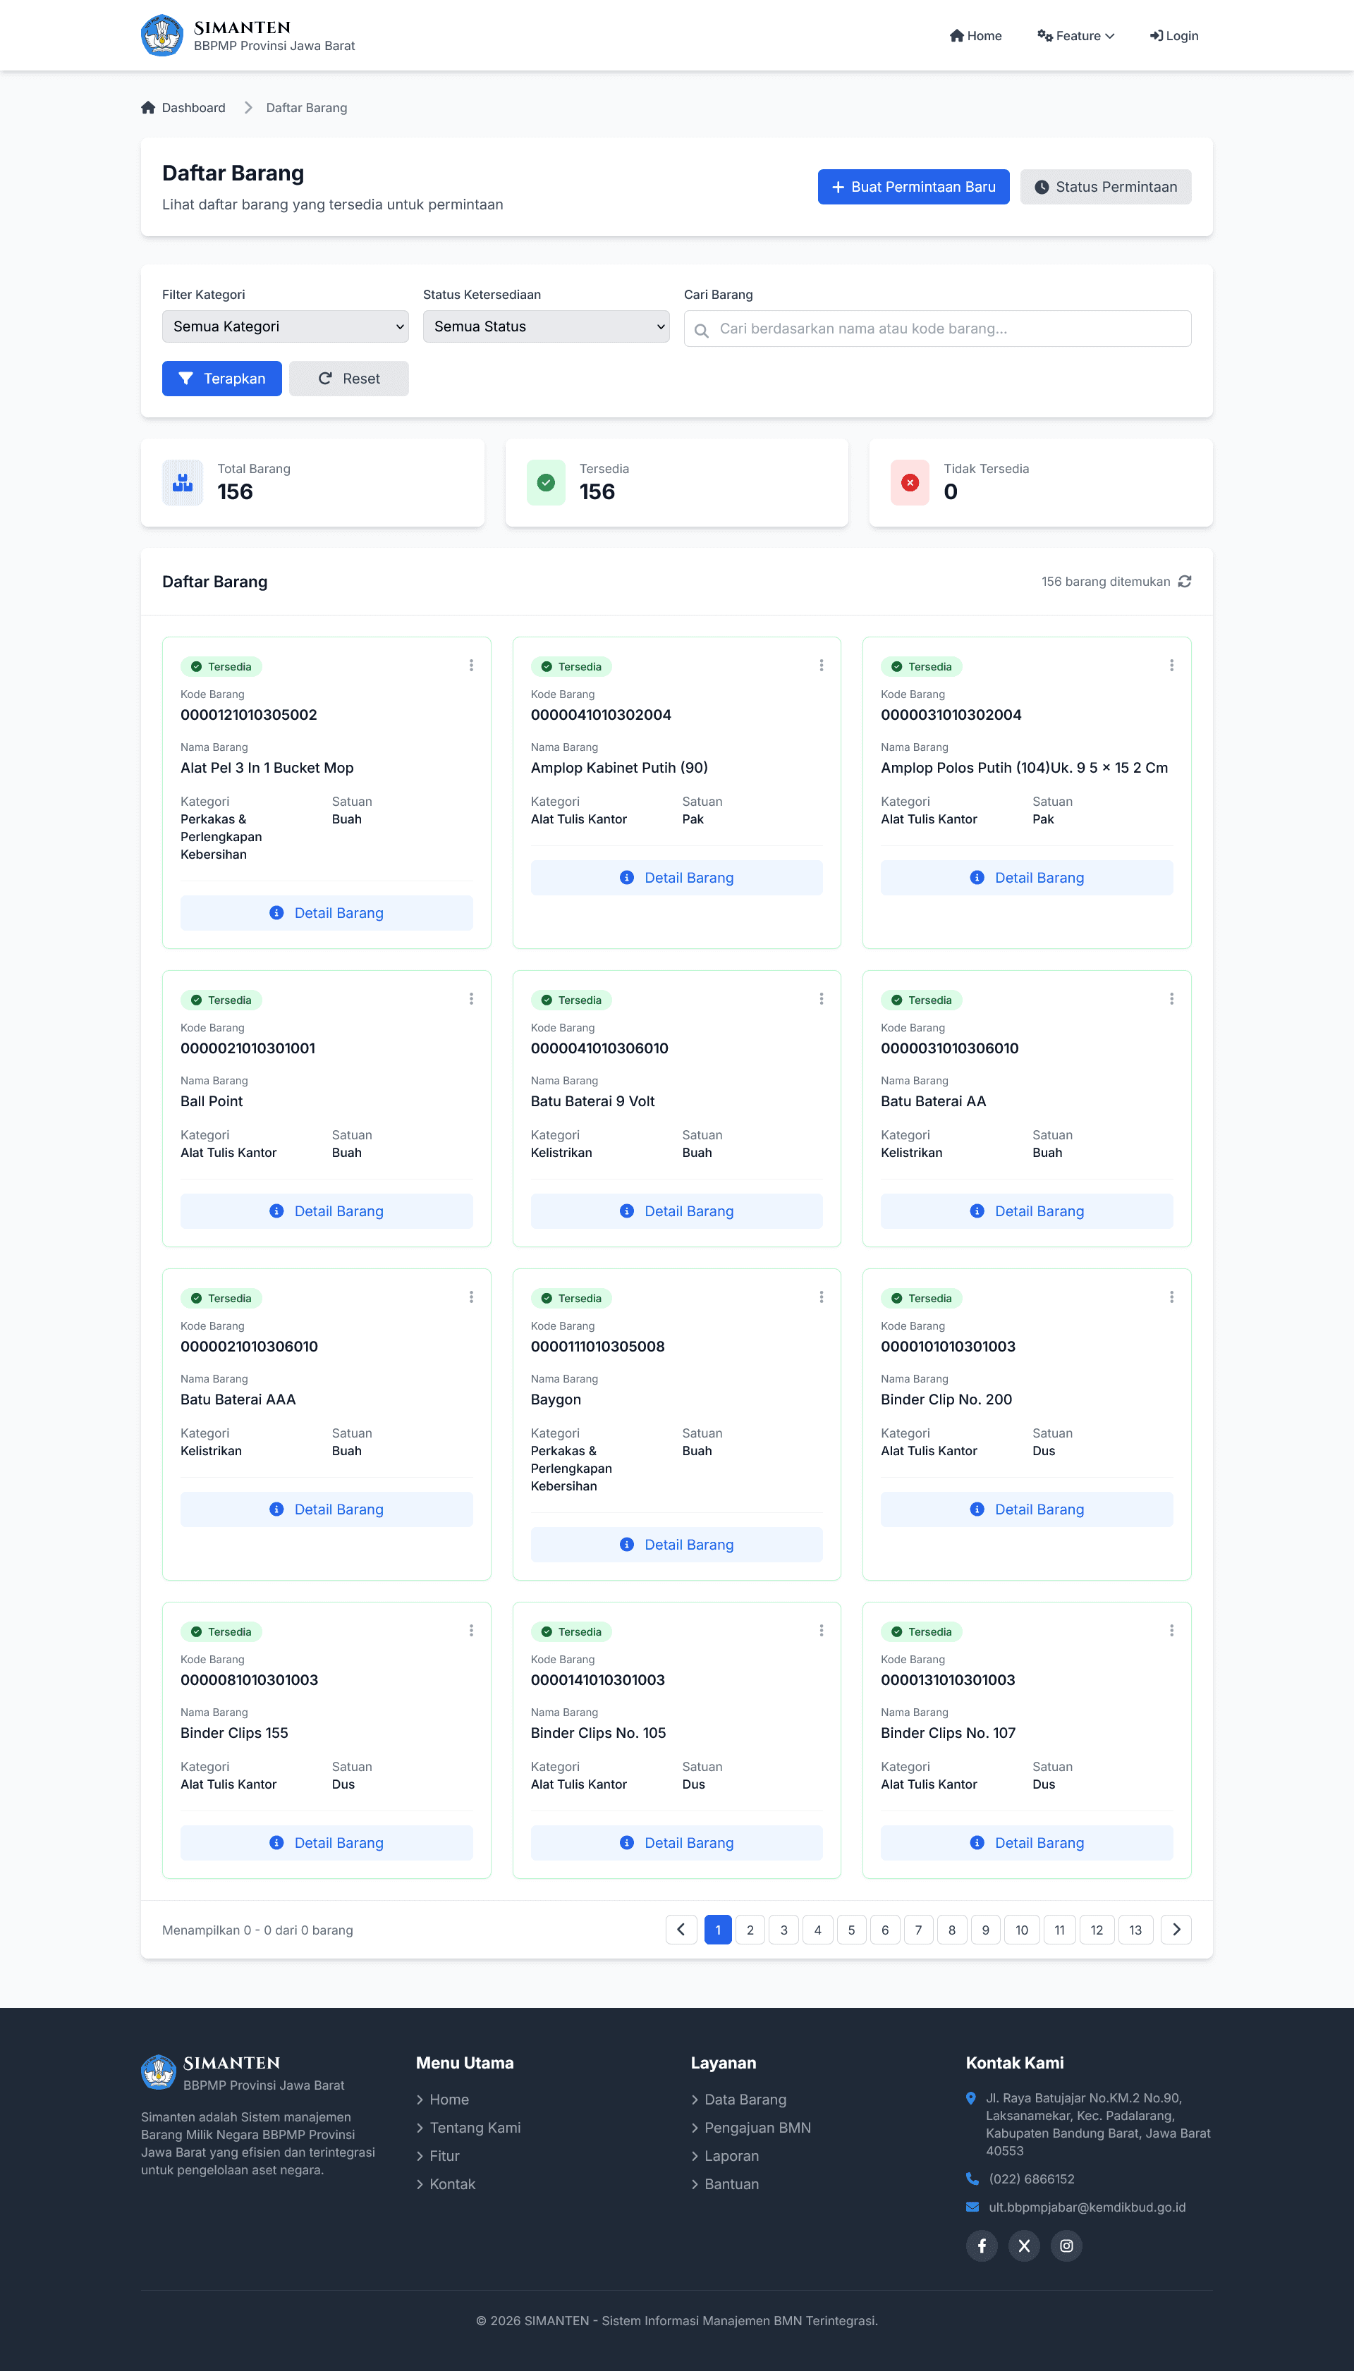Viewport: 1354px width, 2371px height.
Task: Open Detail Barang for Batu Baterai AA
Action: [1026, 1211]
